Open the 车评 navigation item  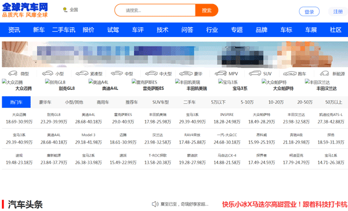138,30
